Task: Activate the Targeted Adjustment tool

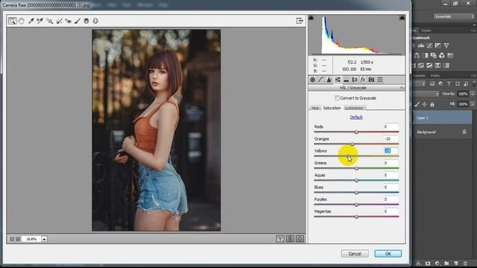Action: tap(50, 21)
